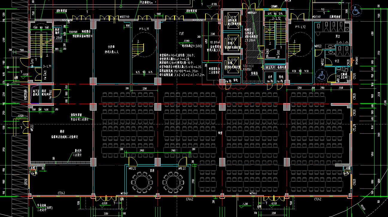Viewport: 388px width, 217px height.
Task: Click the 10.89m² area text
Action: [x=215, y=43]
